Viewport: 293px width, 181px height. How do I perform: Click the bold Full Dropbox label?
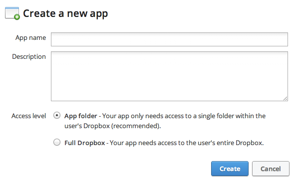pos(85,143)
